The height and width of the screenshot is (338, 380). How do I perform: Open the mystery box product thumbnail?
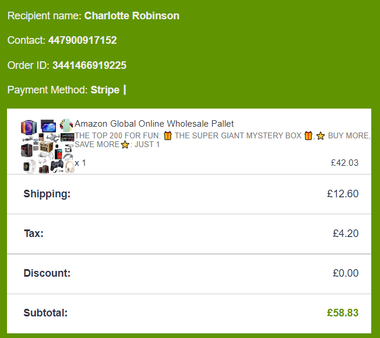pyautogui.click(x=48, y=145)
